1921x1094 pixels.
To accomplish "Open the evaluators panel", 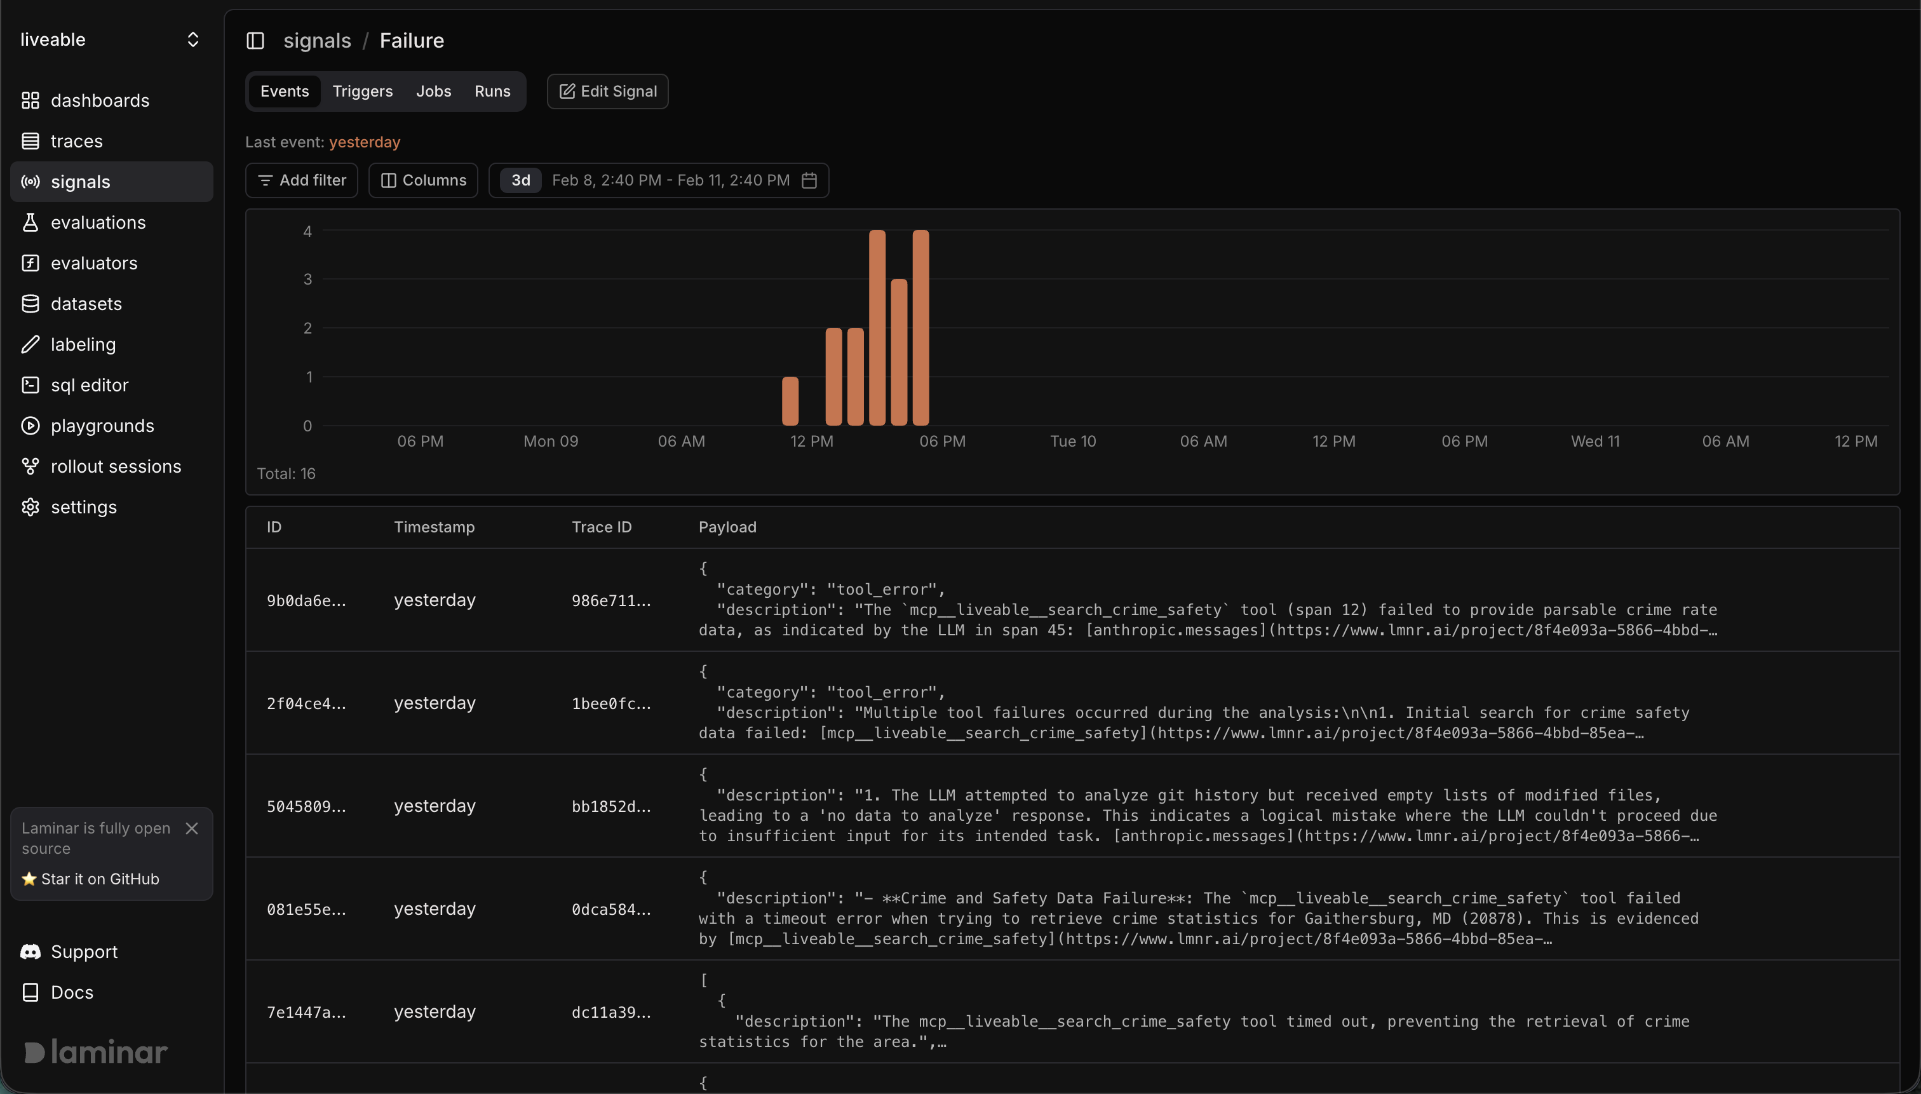I will point(93,262).
